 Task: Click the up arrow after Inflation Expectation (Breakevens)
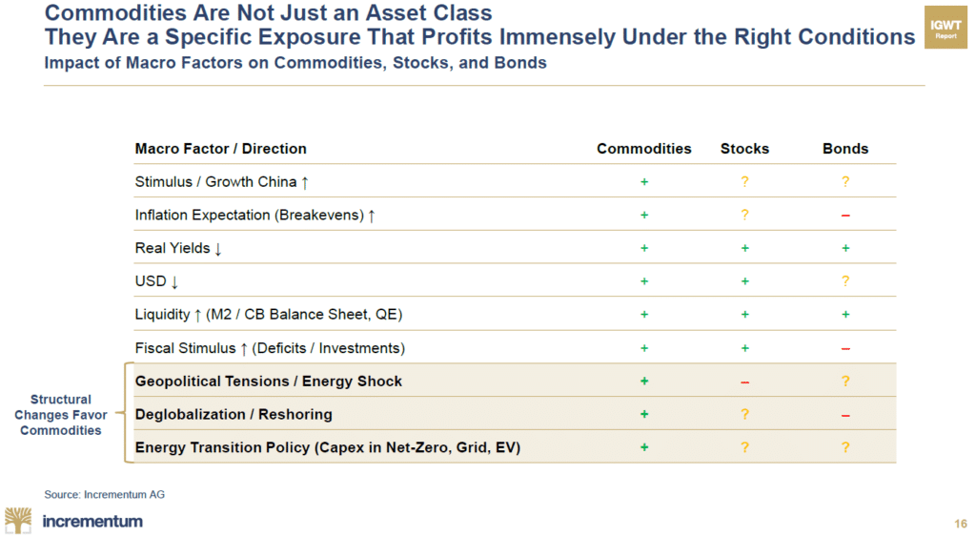(x=372, y=215)
